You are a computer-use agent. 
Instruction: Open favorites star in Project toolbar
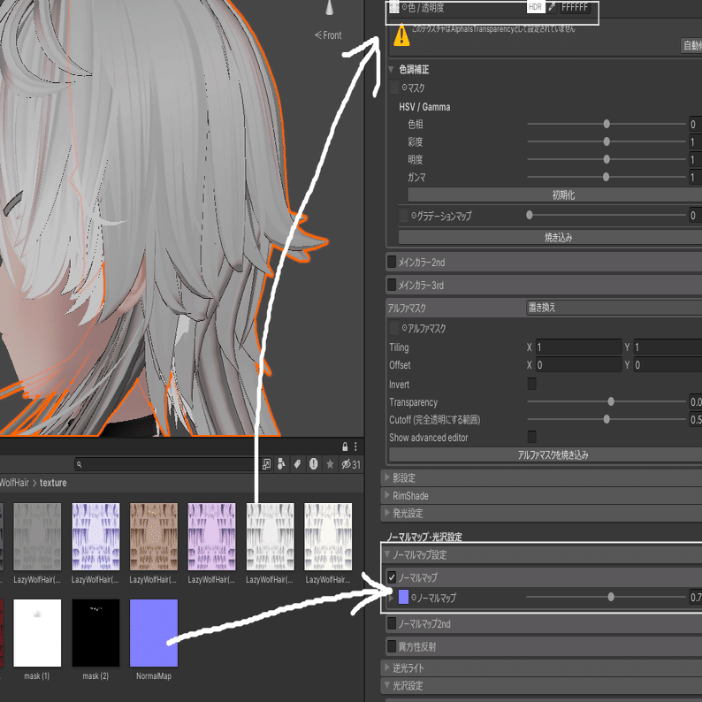pos(330,464)
